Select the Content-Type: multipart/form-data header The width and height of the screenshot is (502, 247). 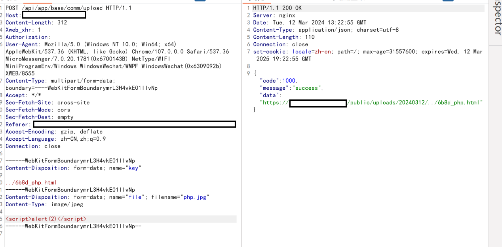pos(60,81)
